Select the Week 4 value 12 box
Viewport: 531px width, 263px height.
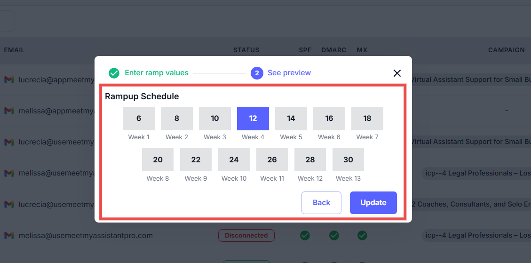coord(253,119)
